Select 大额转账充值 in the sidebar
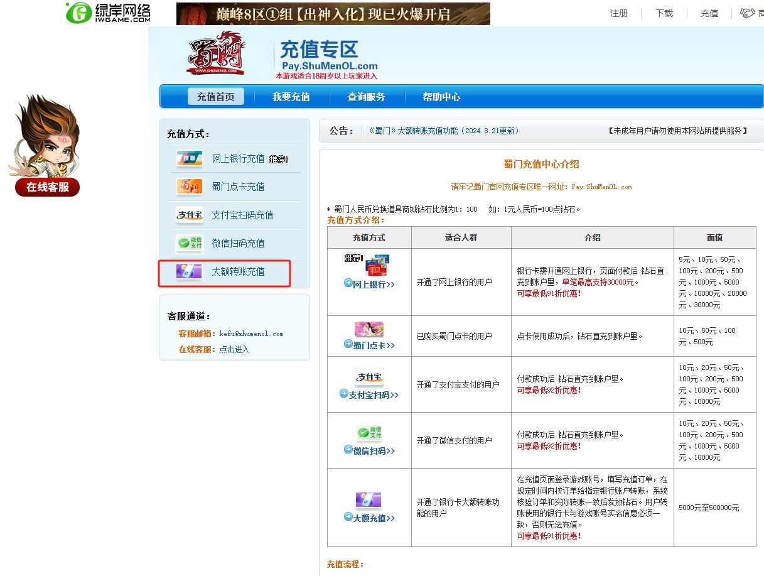The image size is (764, 576). [239, 271]
